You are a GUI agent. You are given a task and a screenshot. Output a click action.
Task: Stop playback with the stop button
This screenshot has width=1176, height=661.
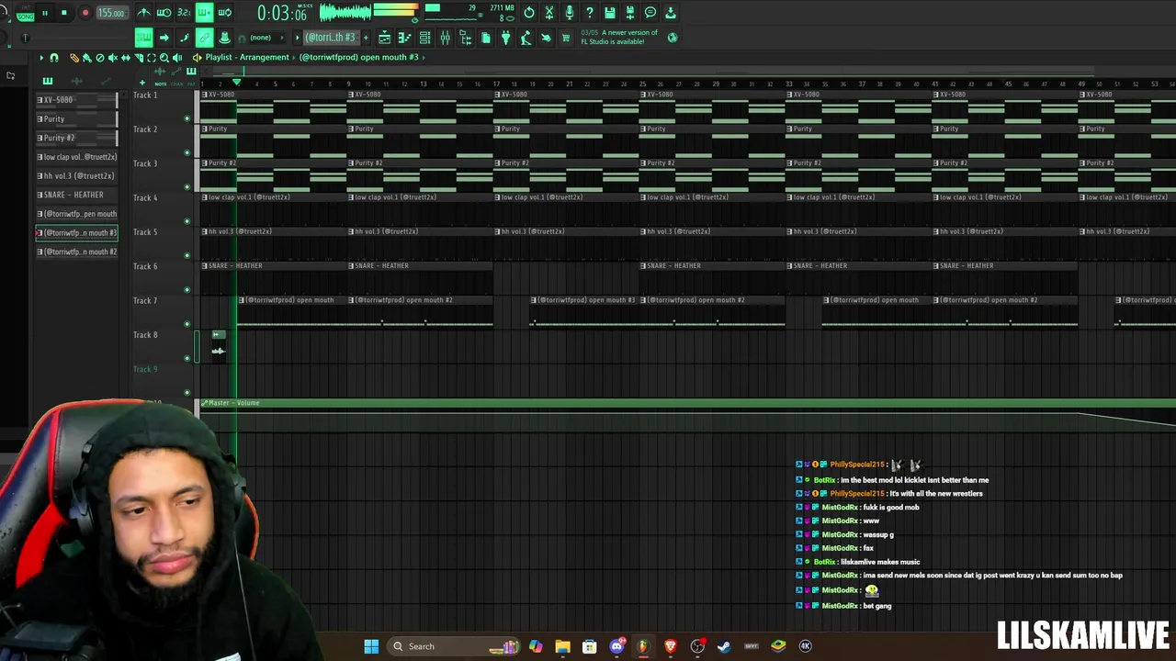click(x=64, y=13)
